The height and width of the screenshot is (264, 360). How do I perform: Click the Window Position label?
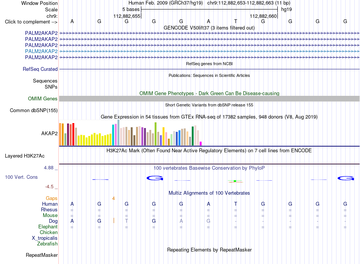click(39, 3)
